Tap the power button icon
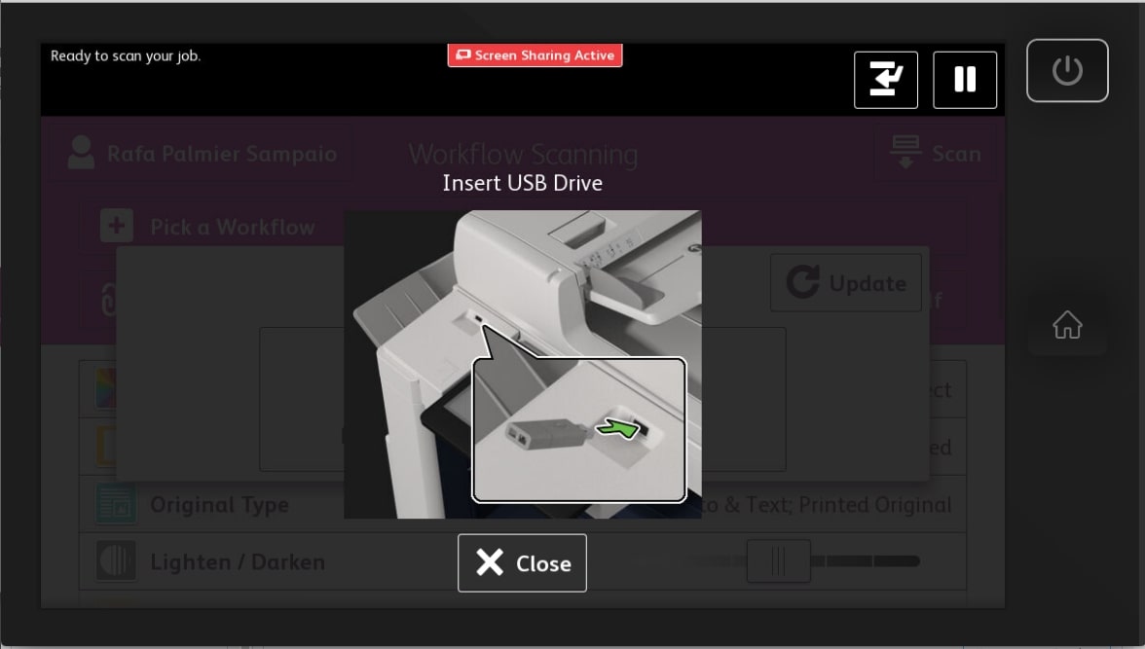The height and width of the screenshot is (649, 1145). point(1067,71)
